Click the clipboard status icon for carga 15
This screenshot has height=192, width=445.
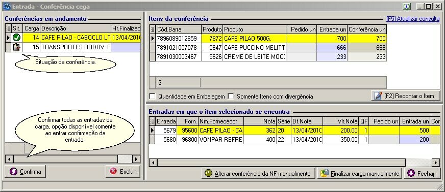coord(16,47)
